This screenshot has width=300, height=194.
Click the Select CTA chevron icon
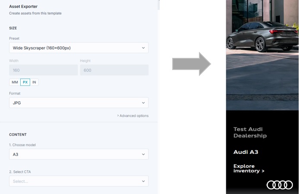(x=143, y=181)
